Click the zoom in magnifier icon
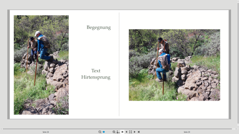 [114, 132]
